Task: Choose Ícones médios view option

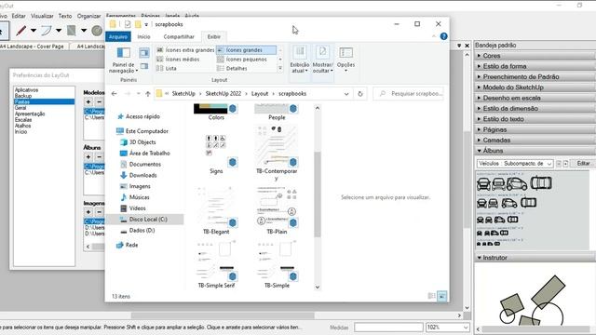Action: coord(178,60)
